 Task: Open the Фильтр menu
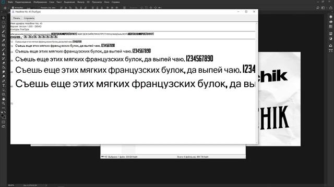coord(81,2)
